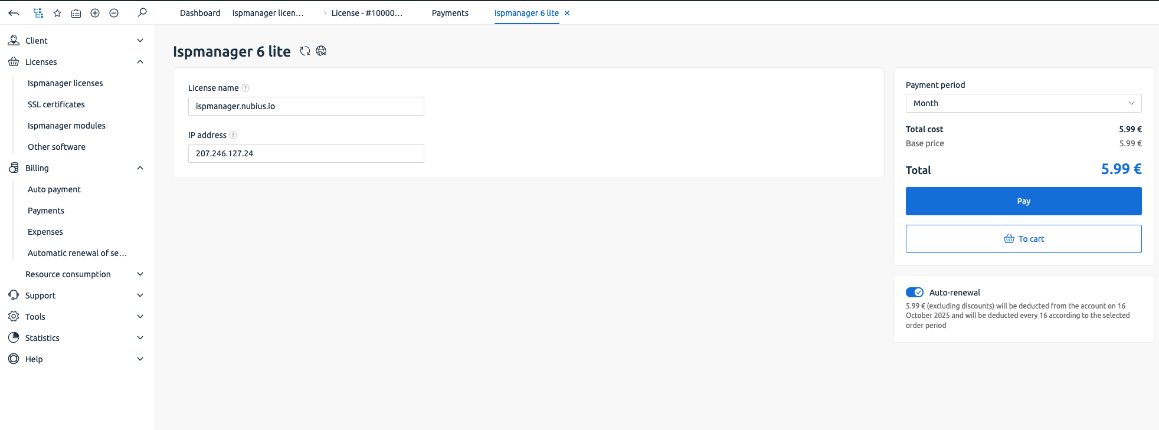Close the Ispmanager 6 lite tab
Image resolution: width=1159 pixels, height=430 pixels.
click(567, 13)
